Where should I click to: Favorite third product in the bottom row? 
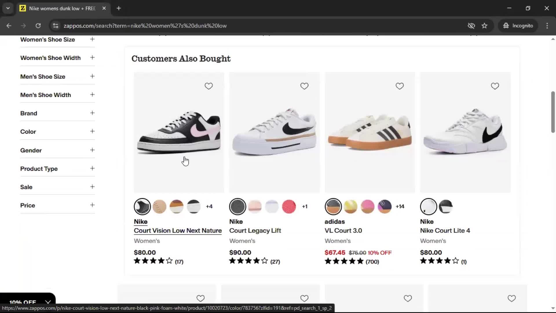408,298
